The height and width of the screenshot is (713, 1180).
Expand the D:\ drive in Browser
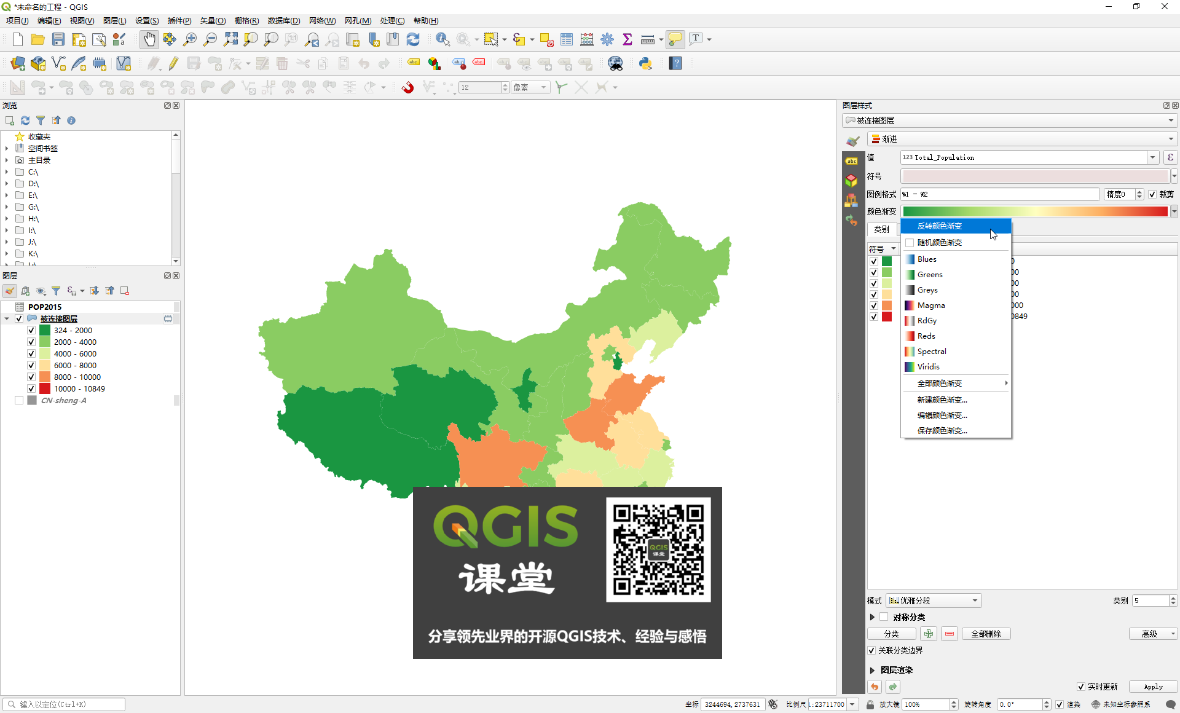[x=7, y=184]
